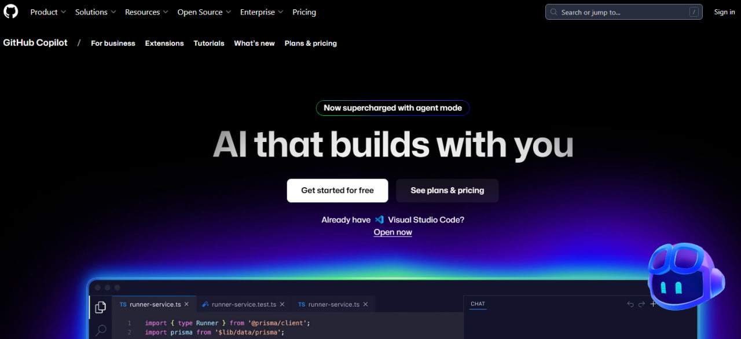The height and width of the screenshot is (339, 741).
Task: Click the Sign in link
Action: [x=724, y=12]
